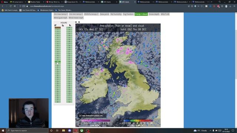Screen dimensions: 237x133
Task: Open the 0°C Cloudy weather widget
Action: tap(200, 130)
